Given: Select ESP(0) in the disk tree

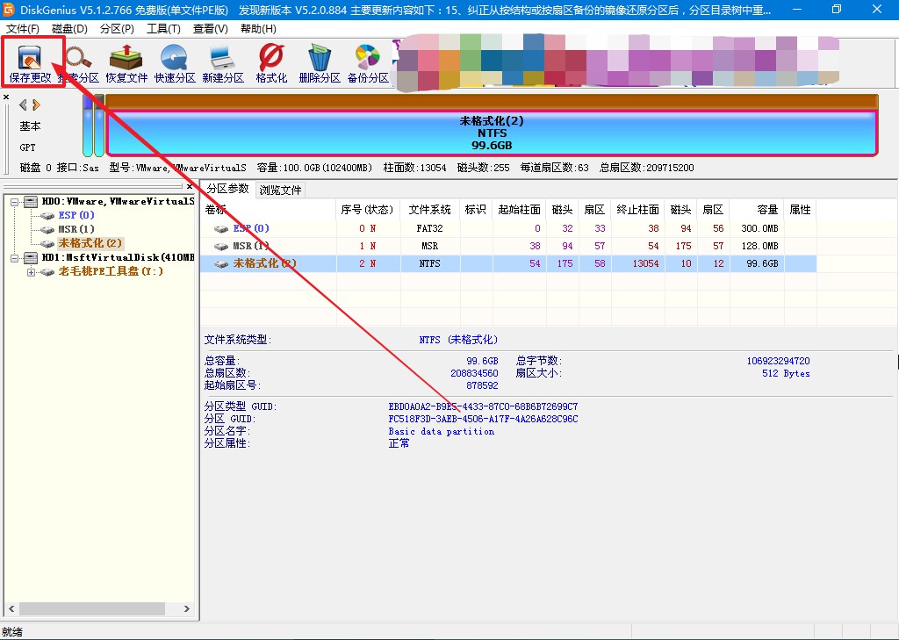Looking at the screenshot, I should point(76,215).
